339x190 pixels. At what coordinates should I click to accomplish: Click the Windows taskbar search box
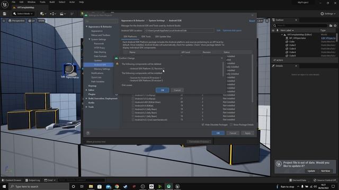39,186
